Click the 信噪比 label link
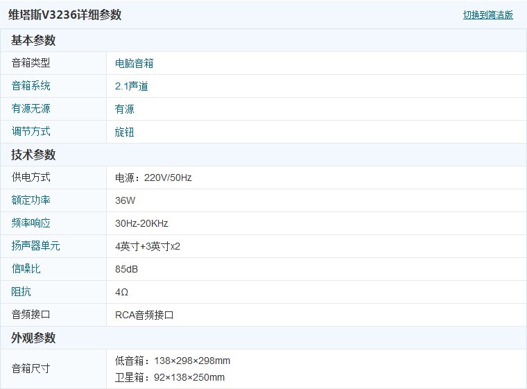Image resolution: width=527 pixels, height=389 pixels. [x=26, y=268]
